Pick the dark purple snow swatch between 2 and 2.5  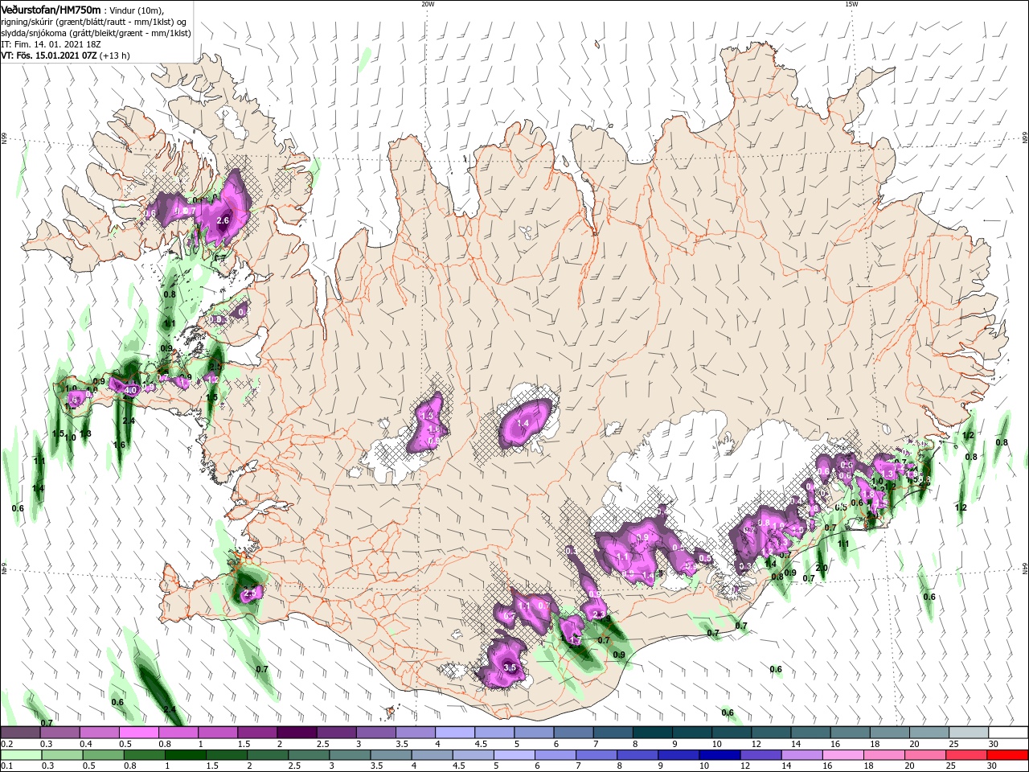tap(297, 733)
